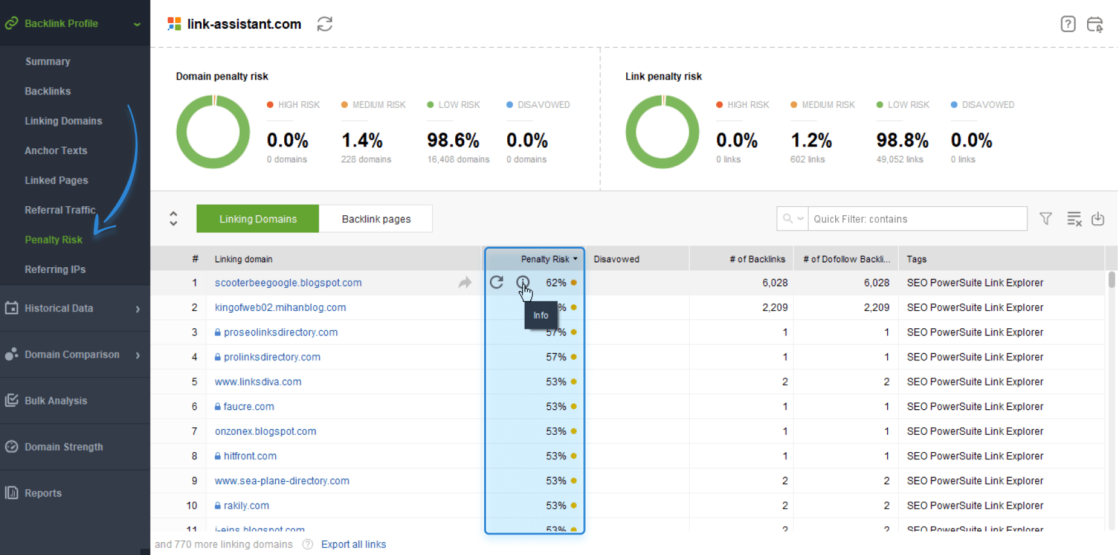This screenshot has width=1118, height=555.
Task: Click the 602 links medium risk count
Action: [807, 159]
